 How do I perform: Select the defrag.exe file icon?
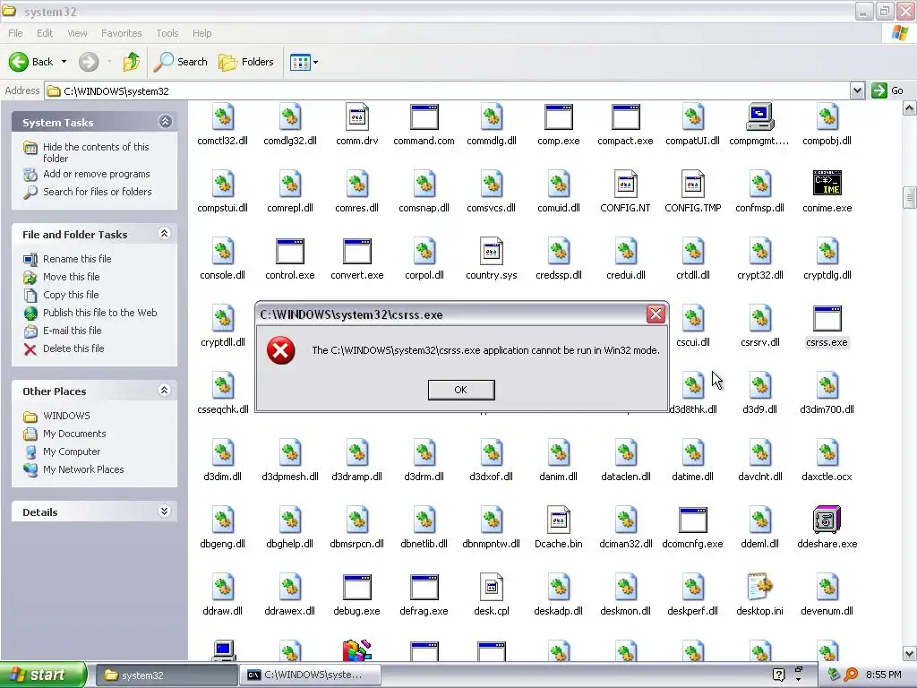pos(424,587)
